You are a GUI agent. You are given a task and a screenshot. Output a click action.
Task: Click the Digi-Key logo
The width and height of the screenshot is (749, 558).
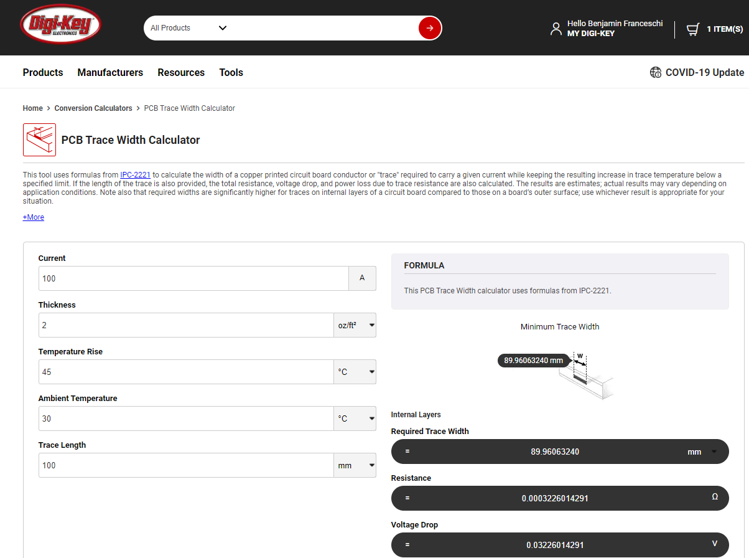point(60,27)
